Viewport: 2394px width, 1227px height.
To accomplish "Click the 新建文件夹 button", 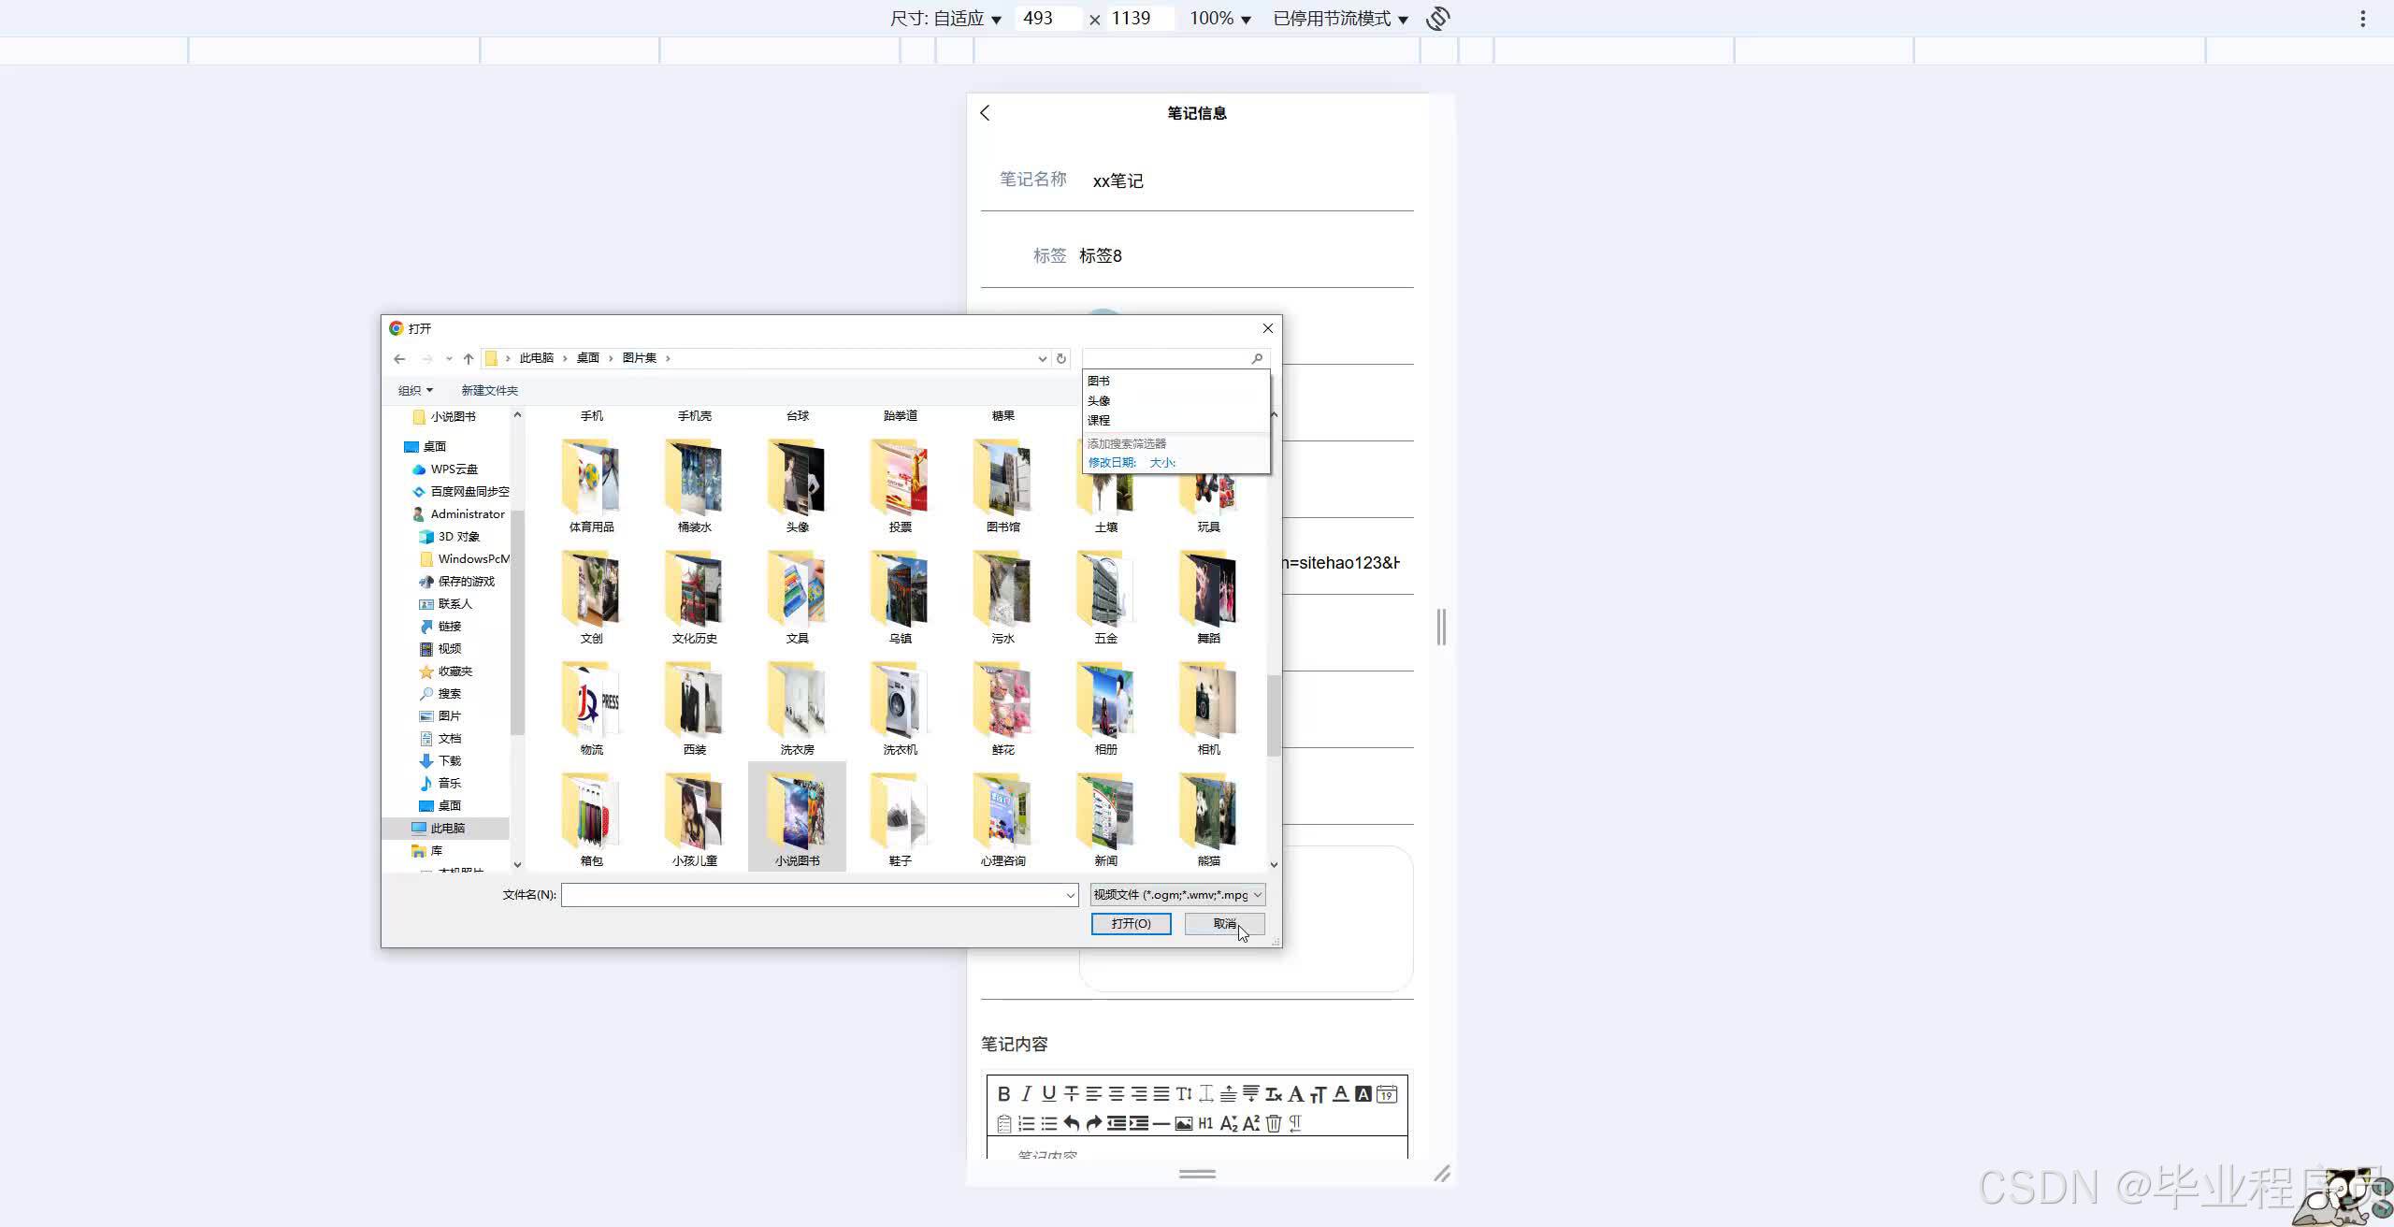I will [489, 391].
